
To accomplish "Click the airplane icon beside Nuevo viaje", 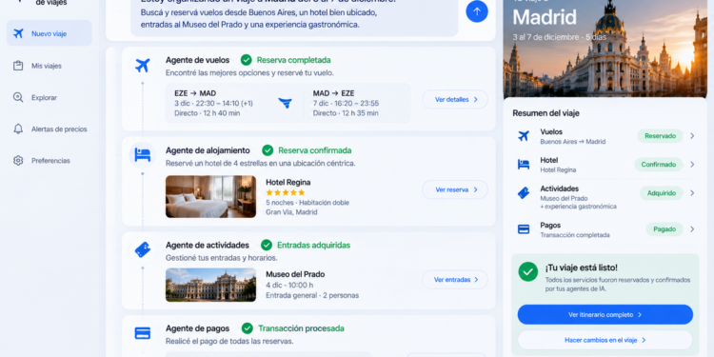I will (x=18, y=33).
